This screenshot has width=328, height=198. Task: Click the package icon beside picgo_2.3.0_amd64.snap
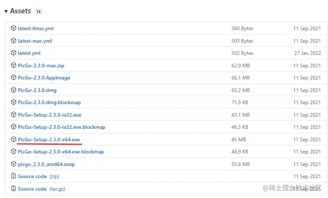tap(13, 164)
